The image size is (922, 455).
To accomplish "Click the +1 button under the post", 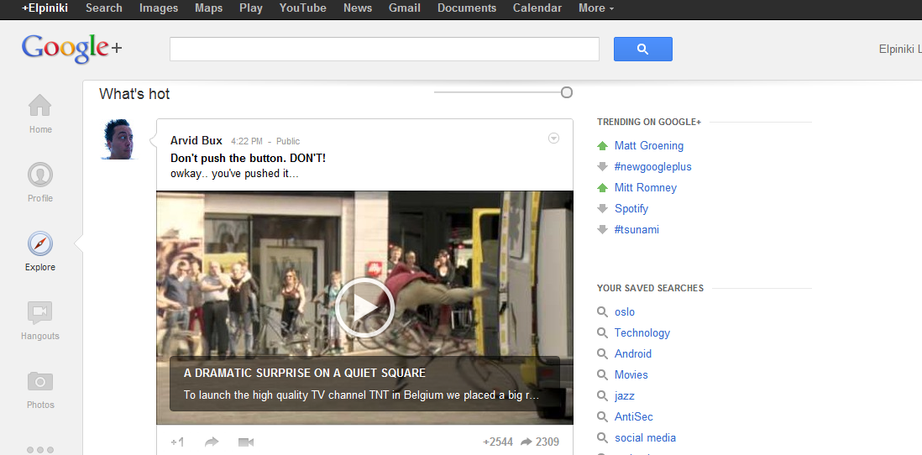I will [177, 442].
